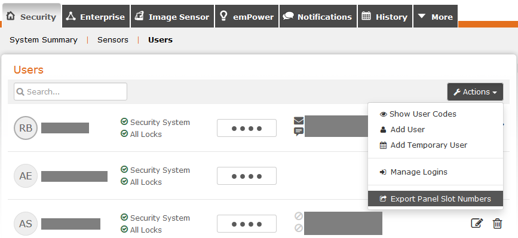
Task: Click the user search input field
Action: click(71, 91)
